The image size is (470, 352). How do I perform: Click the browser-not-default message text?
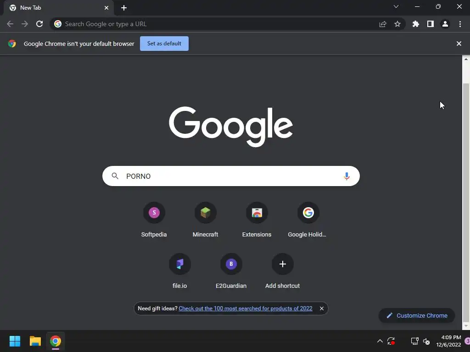[x=79, y=44]
